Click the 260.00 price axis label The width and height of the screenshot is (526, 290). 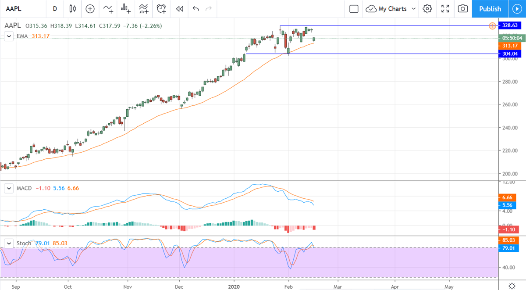(510, 105)
